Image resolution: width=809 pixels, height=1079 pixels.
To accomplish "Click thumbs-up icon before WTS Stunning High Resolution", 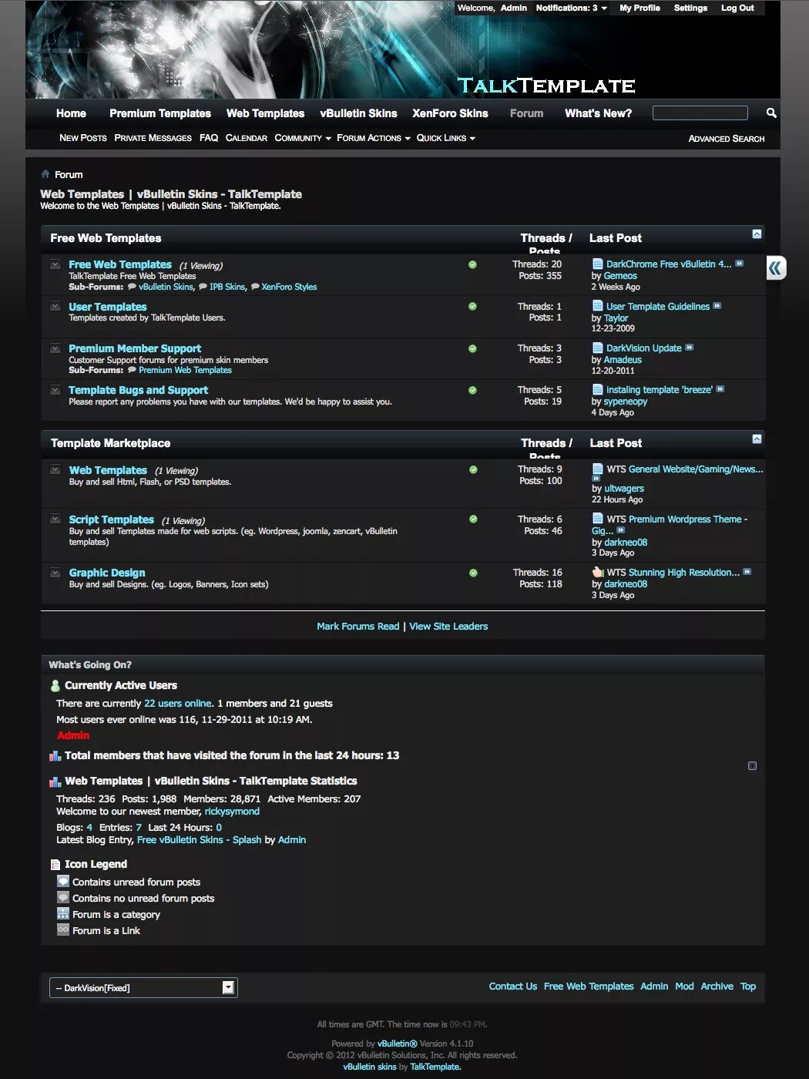I will pyautogui.click(x=597, y=572).
